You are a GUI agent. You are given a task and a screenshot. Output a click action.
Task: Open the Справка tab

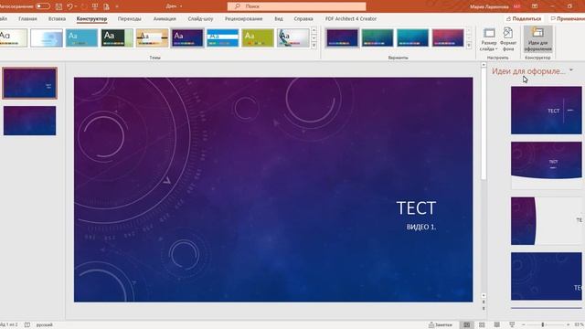coord(303,18)
